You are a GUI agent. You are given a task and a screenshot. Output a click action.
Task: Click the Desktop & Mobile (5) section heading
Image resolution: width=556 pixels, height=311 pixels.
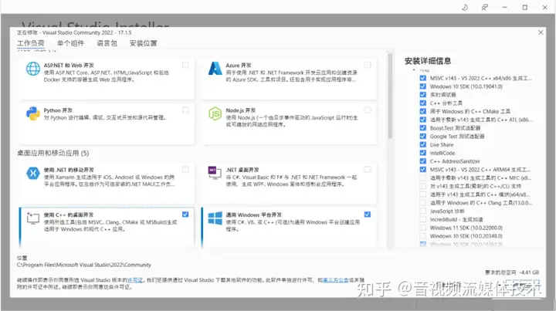coord(53,153)
